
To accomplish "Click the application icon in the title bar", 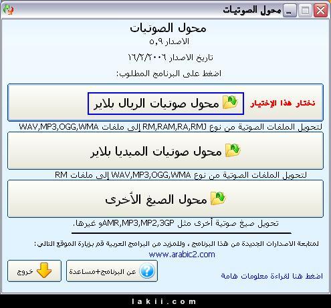I will 8,10.
